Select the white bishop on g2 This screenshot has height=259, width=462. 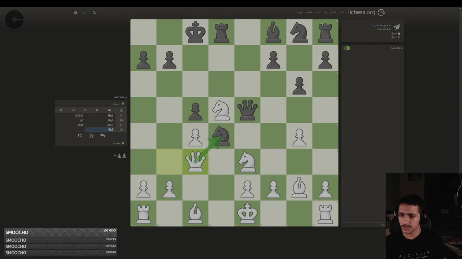[299, 188]
